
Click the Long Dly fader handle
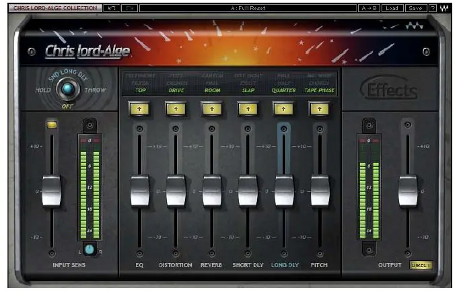(x=284, y=190)
